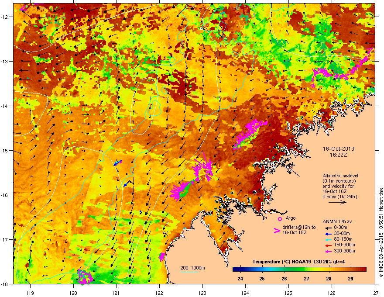Click the '24' color bar tick label
The width and height of the screenshot is (384, 297).
point(240,279)
